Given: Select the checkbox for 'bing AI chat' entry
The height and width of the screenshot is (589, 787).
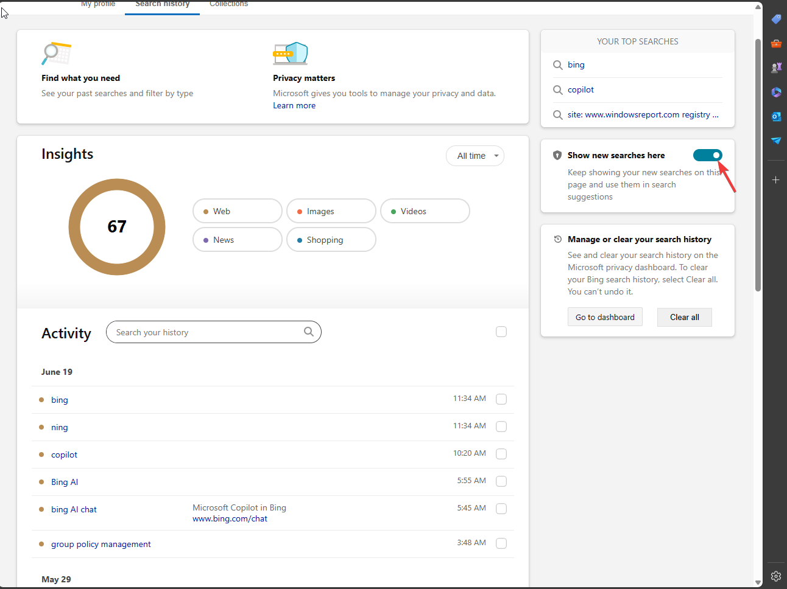Looking at the screenshot, I should pyautogui.click(x=501, y=509).
